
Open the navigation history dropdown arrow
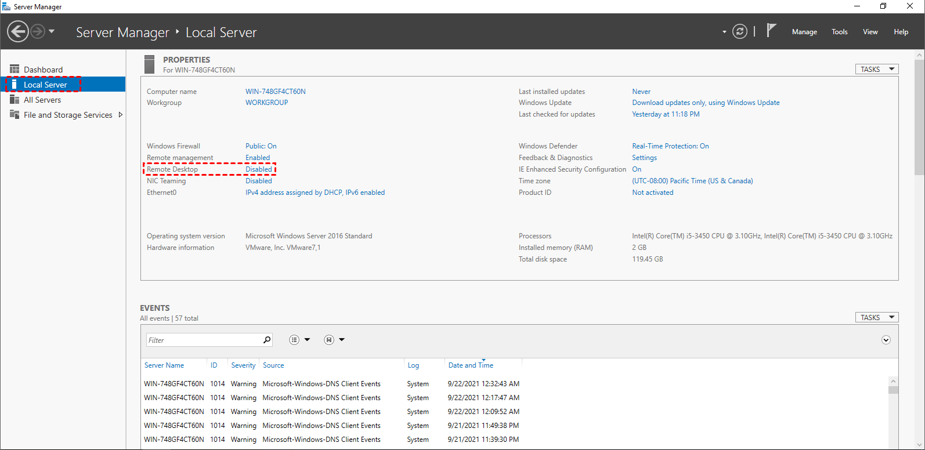[52, 31]
